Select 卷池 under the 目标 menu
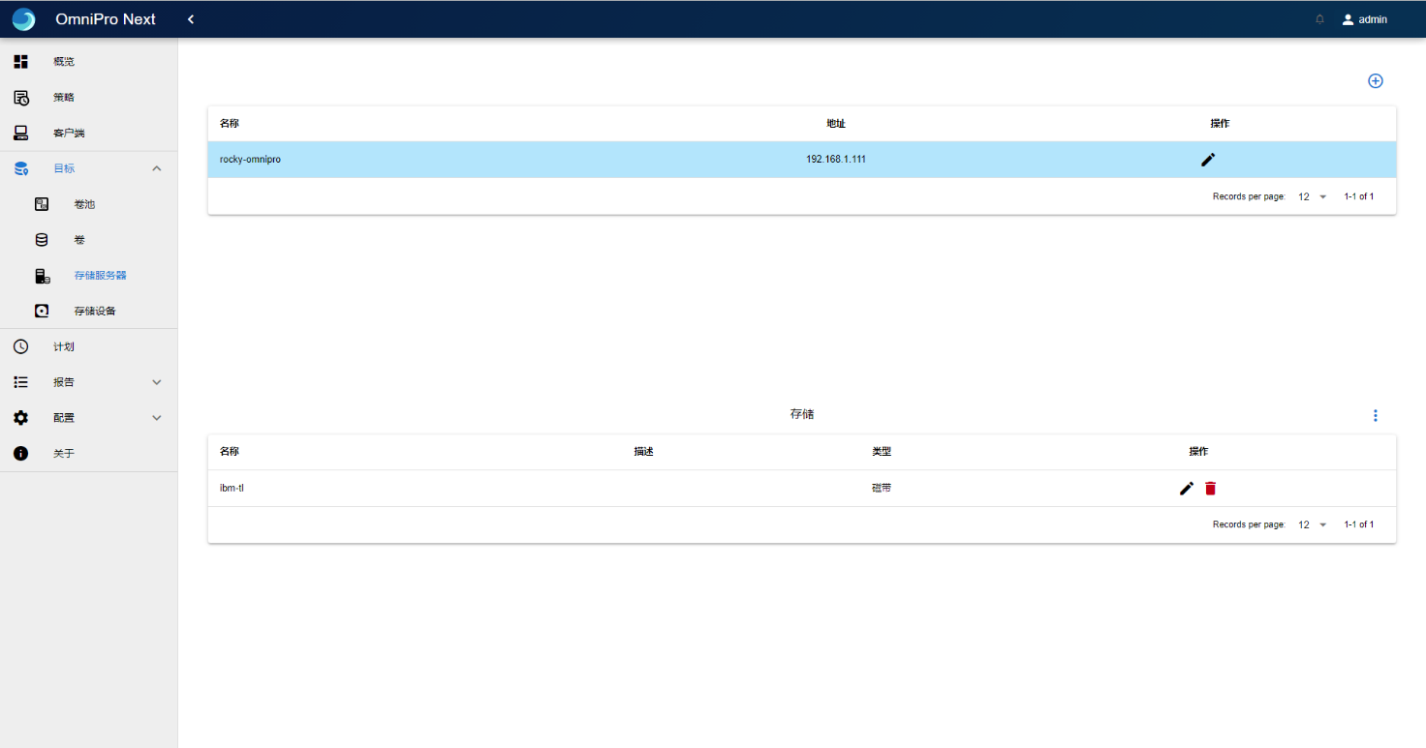Image resolution: width=1426 pixels, height=748 pixels. 84,204
